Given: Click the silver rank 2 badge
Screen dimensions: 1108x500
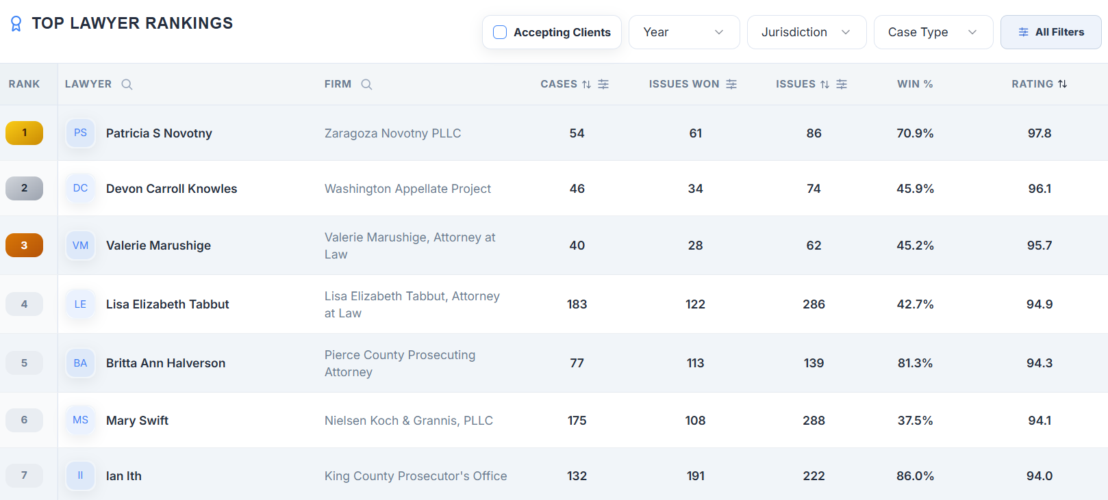Looking at the screenshot, I should (x=24, y=188).
